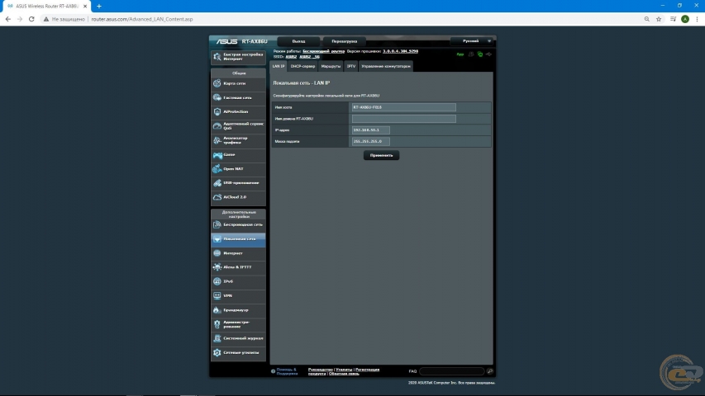Open the Chrome three-dot menu
The image size is (705, 396).
[x=697, y=19]
